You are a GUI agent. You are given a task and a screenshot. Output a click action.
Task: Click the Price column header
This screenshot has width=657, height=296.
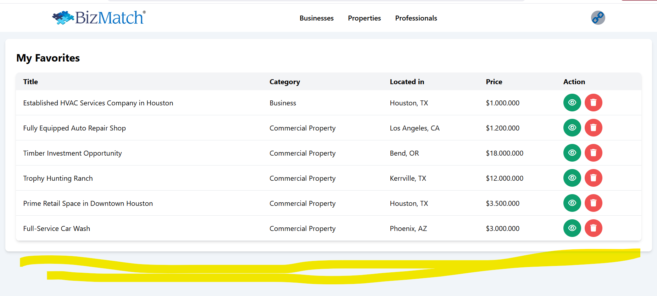click(x=494, y=82)
